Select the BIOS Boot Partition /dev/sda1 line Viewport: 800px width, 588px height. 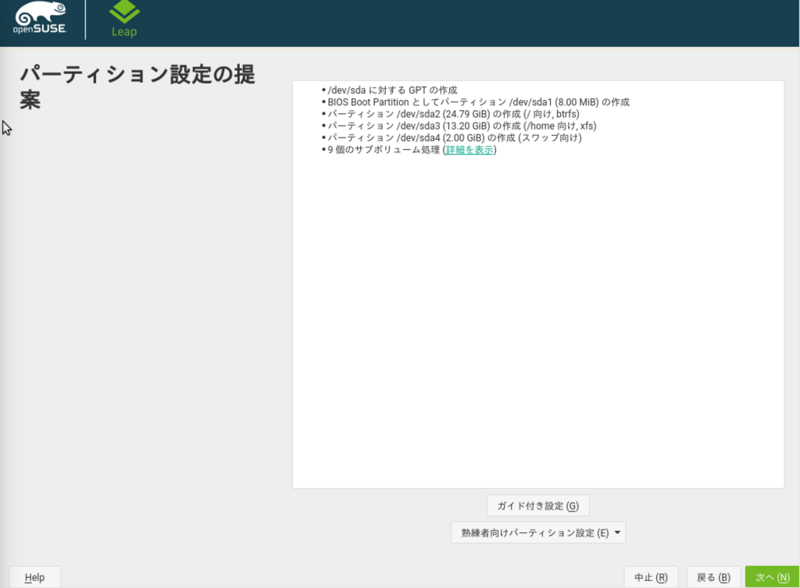pyautogui.click(x=476, y=102)
